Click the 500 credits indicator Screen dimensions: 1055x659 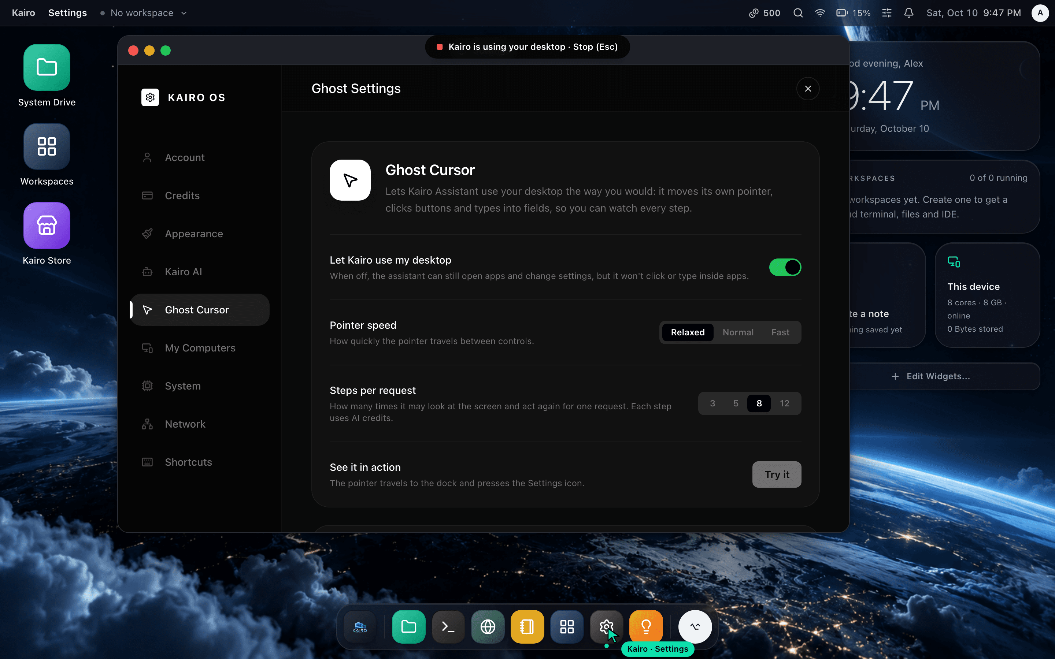765,13
